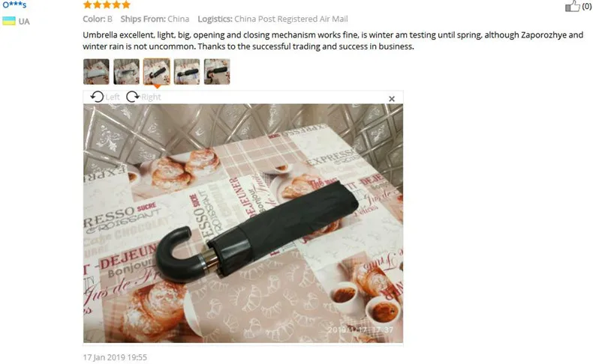Viewport: 593px width, 364px height.
Task: Click the UA country code label
Action: click(24, 22)
